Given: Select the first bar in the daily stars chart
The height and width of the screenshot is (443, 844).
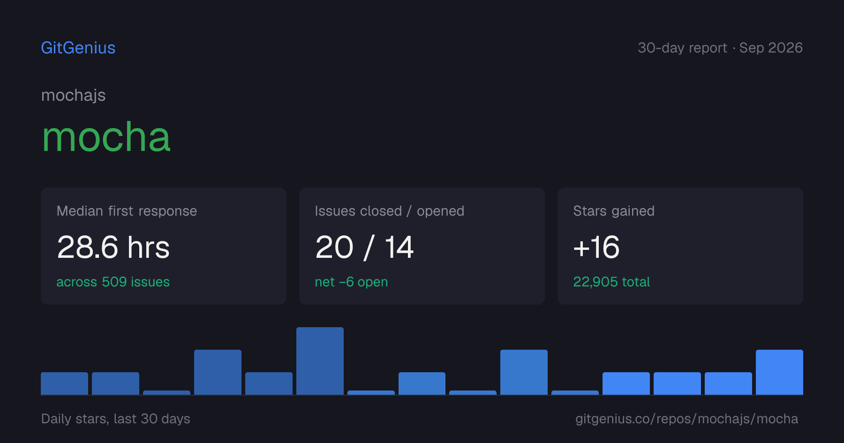Looking at the screenshot, I should [64, 383].
